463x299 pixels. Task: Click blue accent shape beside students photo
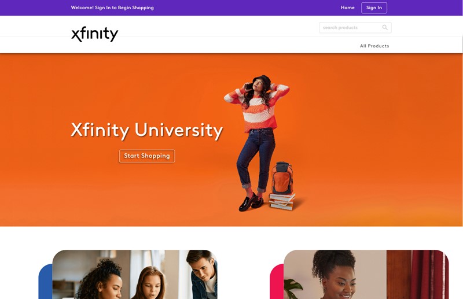[x=45, y=282]
